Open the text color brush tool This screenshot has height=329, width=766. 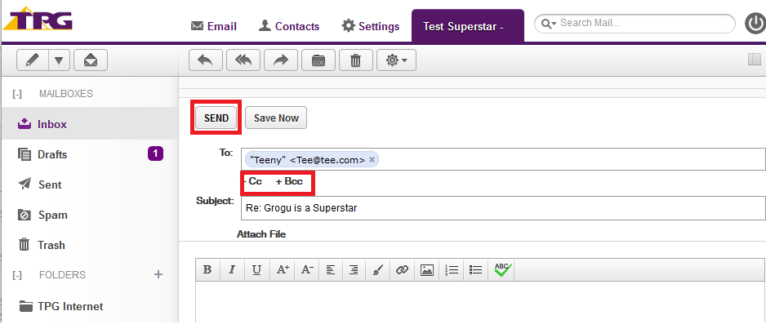tap(376, 269)
